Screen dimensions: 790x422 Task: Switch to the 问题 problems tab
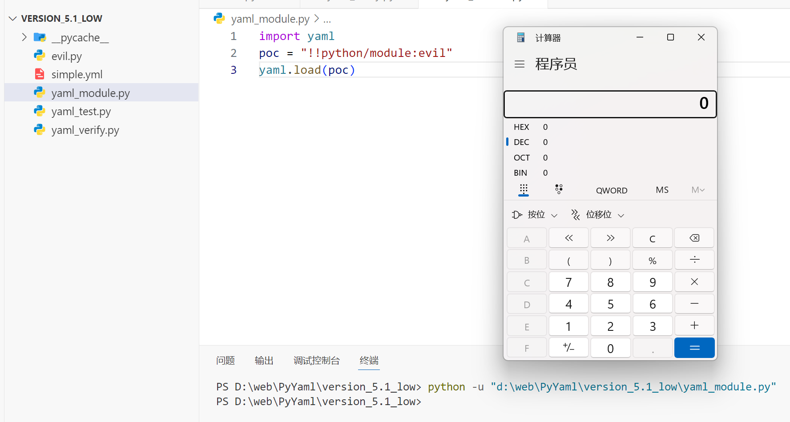pos(226,360)
